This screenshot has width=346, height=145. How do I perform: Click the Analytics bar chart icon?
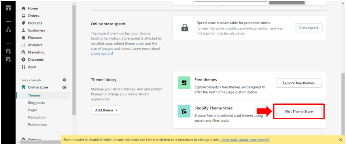pos(23,45)
